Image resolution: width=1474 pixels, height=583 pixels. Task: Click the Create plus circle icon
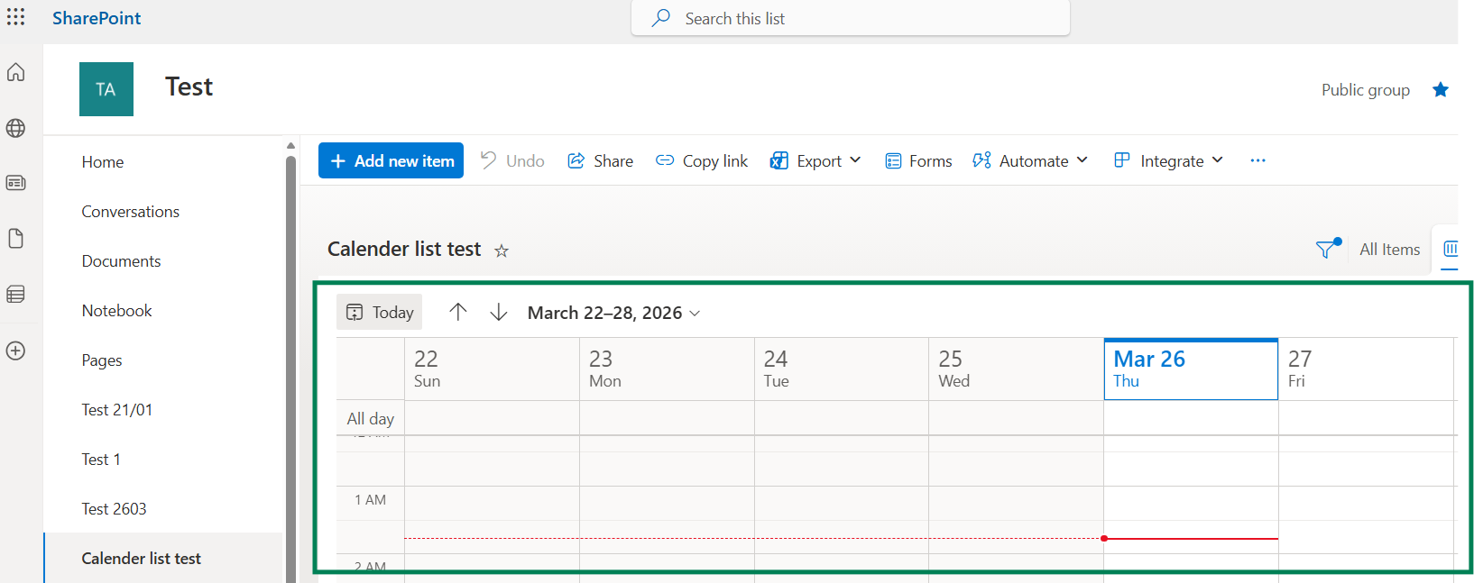[16, 351]
